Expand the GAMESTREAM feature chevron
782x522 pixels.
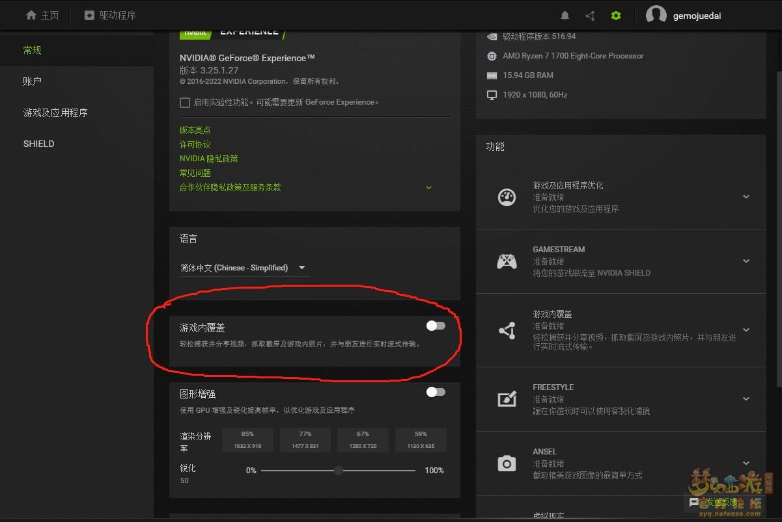tap(746, 261)
